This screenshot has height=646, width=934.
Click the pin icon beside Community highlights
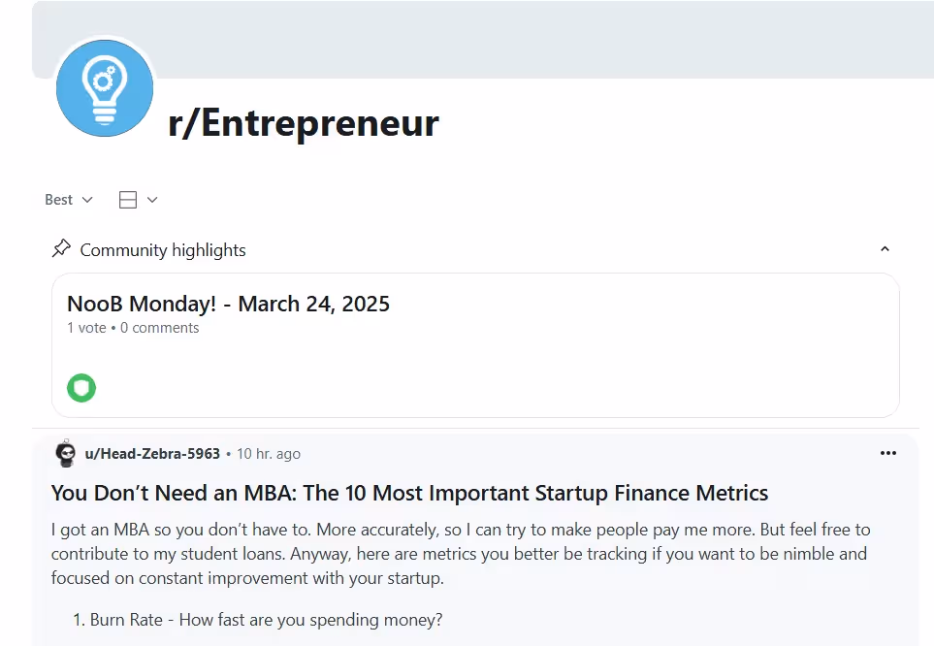(x=61, y=249)
